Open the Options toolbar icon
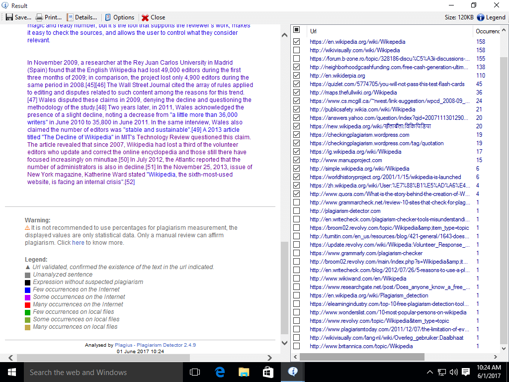Screen dimensions: 509x382 [x=108, y=17]
